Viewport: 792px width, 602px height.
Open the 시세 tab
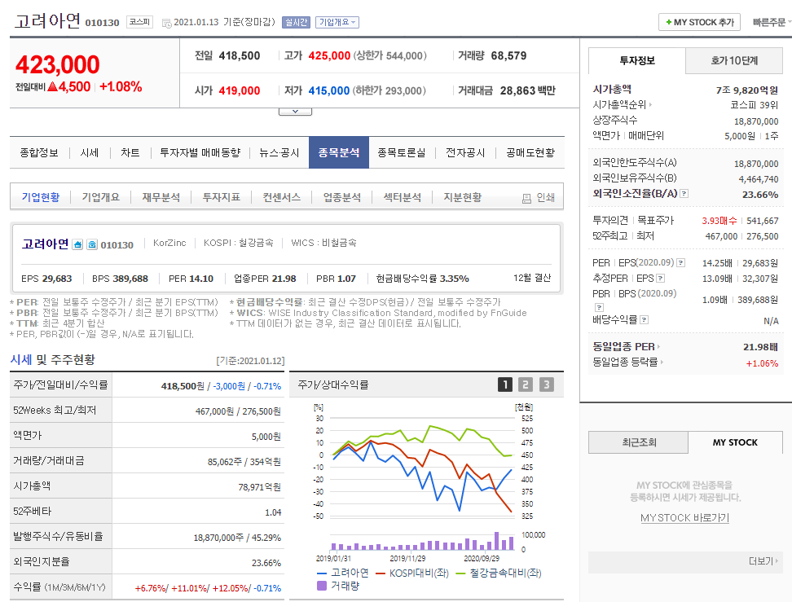[x=90, y=152]
